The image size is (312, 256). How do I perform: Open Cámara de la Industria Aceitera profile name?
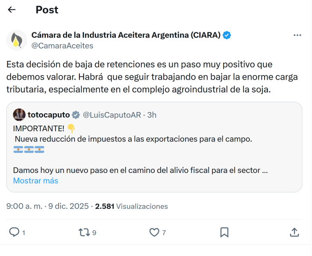(126, 35)
